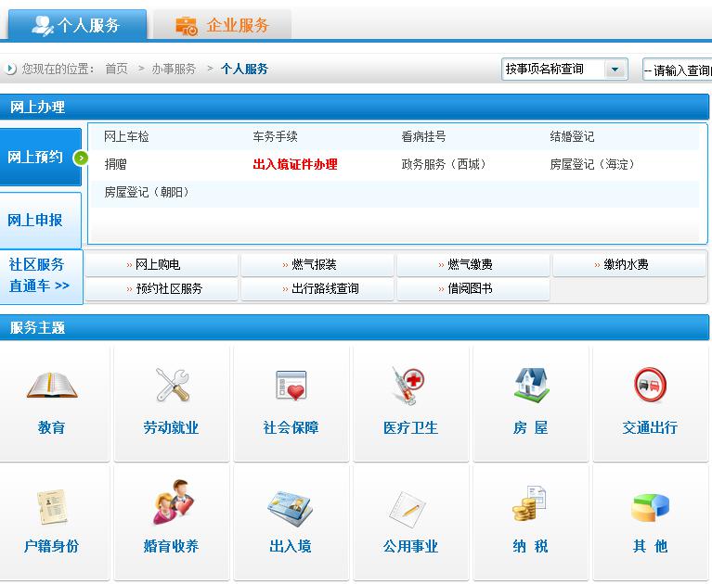
Task: Click the 缴纳水费 button
Action: coord(628,264)
